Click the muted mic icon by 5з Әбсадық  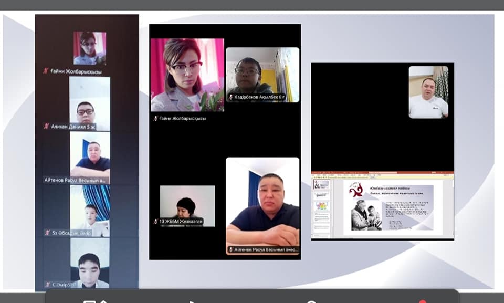(x=47, y=233)
